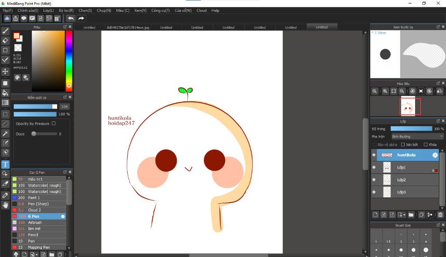Click the Undo arrow in toolbar

pos(70,18)
